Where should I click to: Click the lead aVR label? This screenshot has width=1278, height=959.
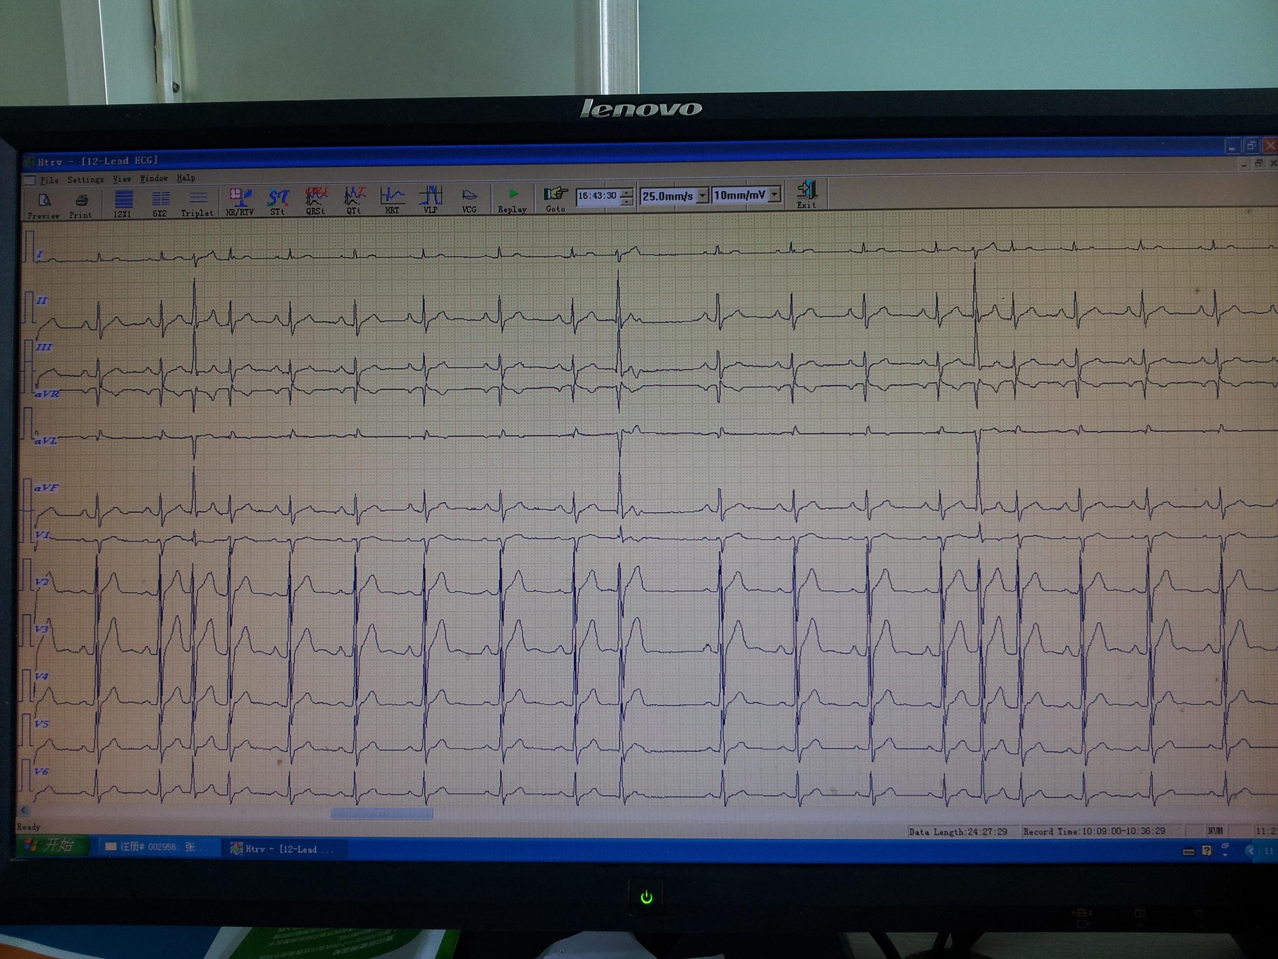47,394
